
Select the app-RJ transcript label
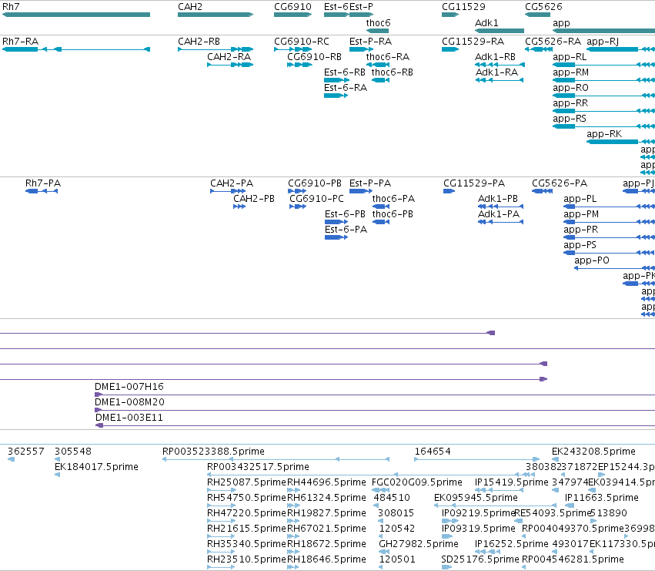[x=603, y=42]
